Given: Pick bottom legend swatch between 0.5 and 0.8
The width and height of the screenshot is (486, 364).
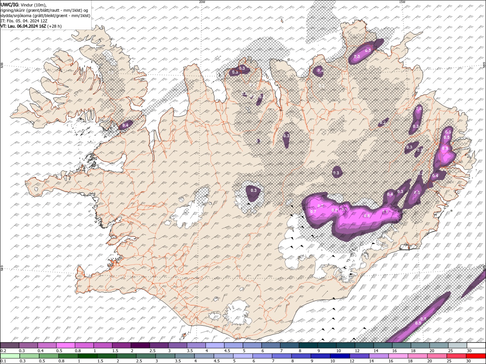Looking at the screenshot, I should 49,356.
